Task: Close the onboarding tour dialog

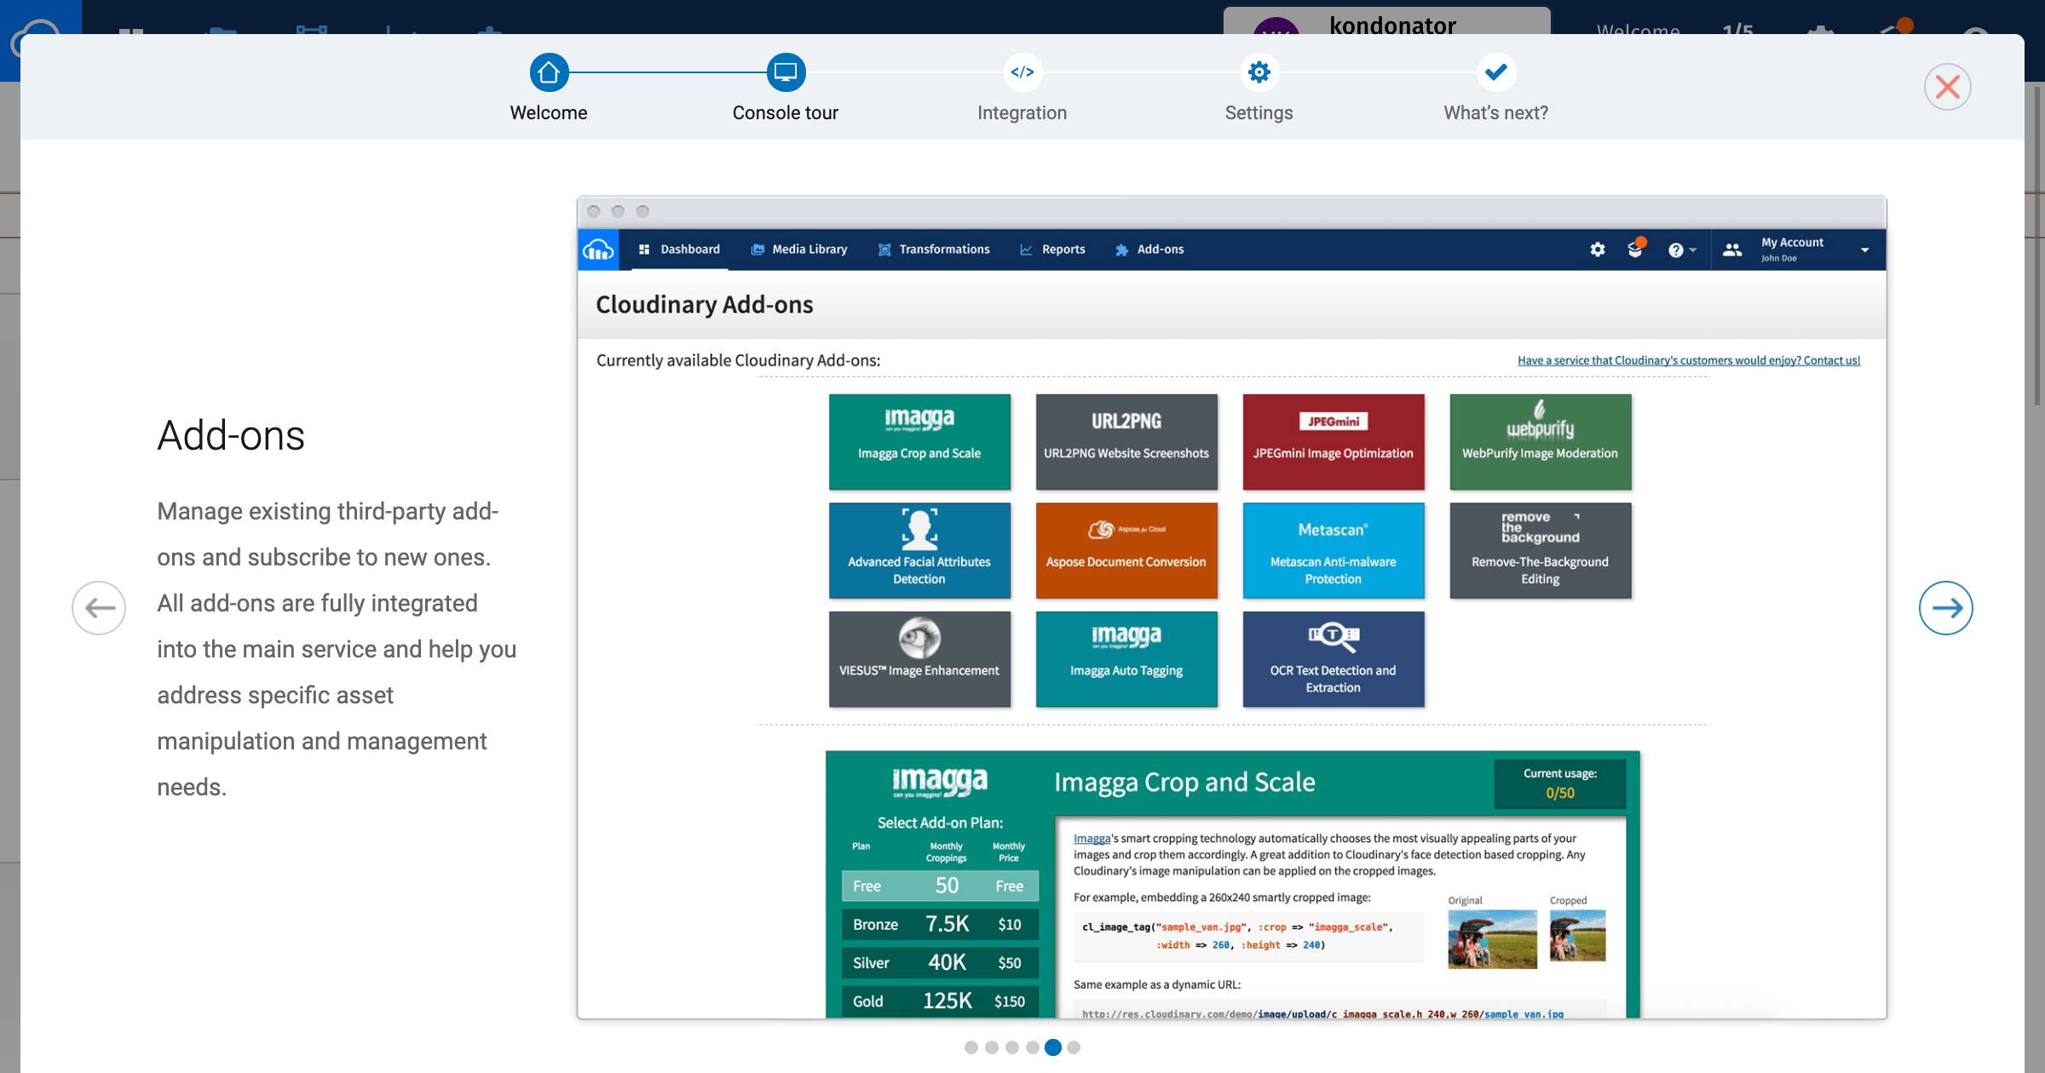Action: 1947,87
